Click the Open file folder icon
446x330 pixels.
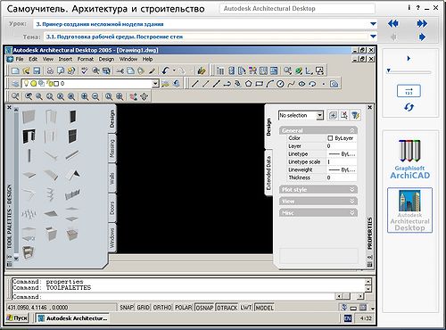[26, 70]
